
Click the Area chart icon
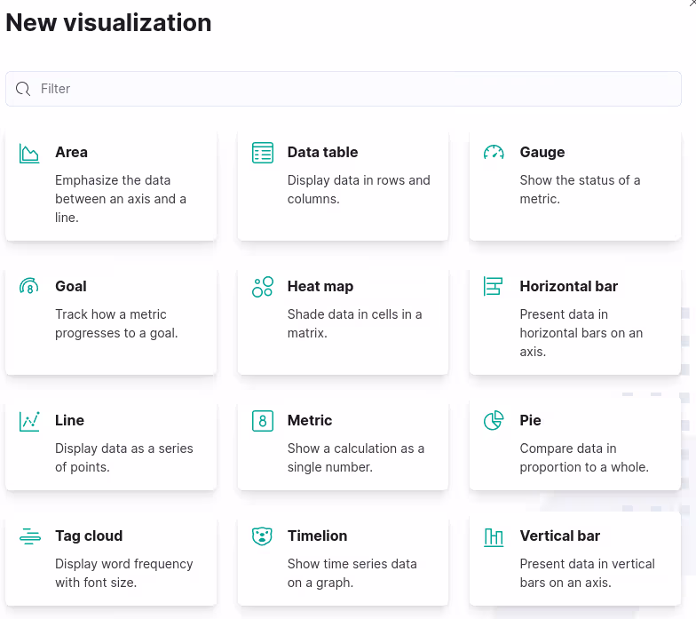coord(29,154)
